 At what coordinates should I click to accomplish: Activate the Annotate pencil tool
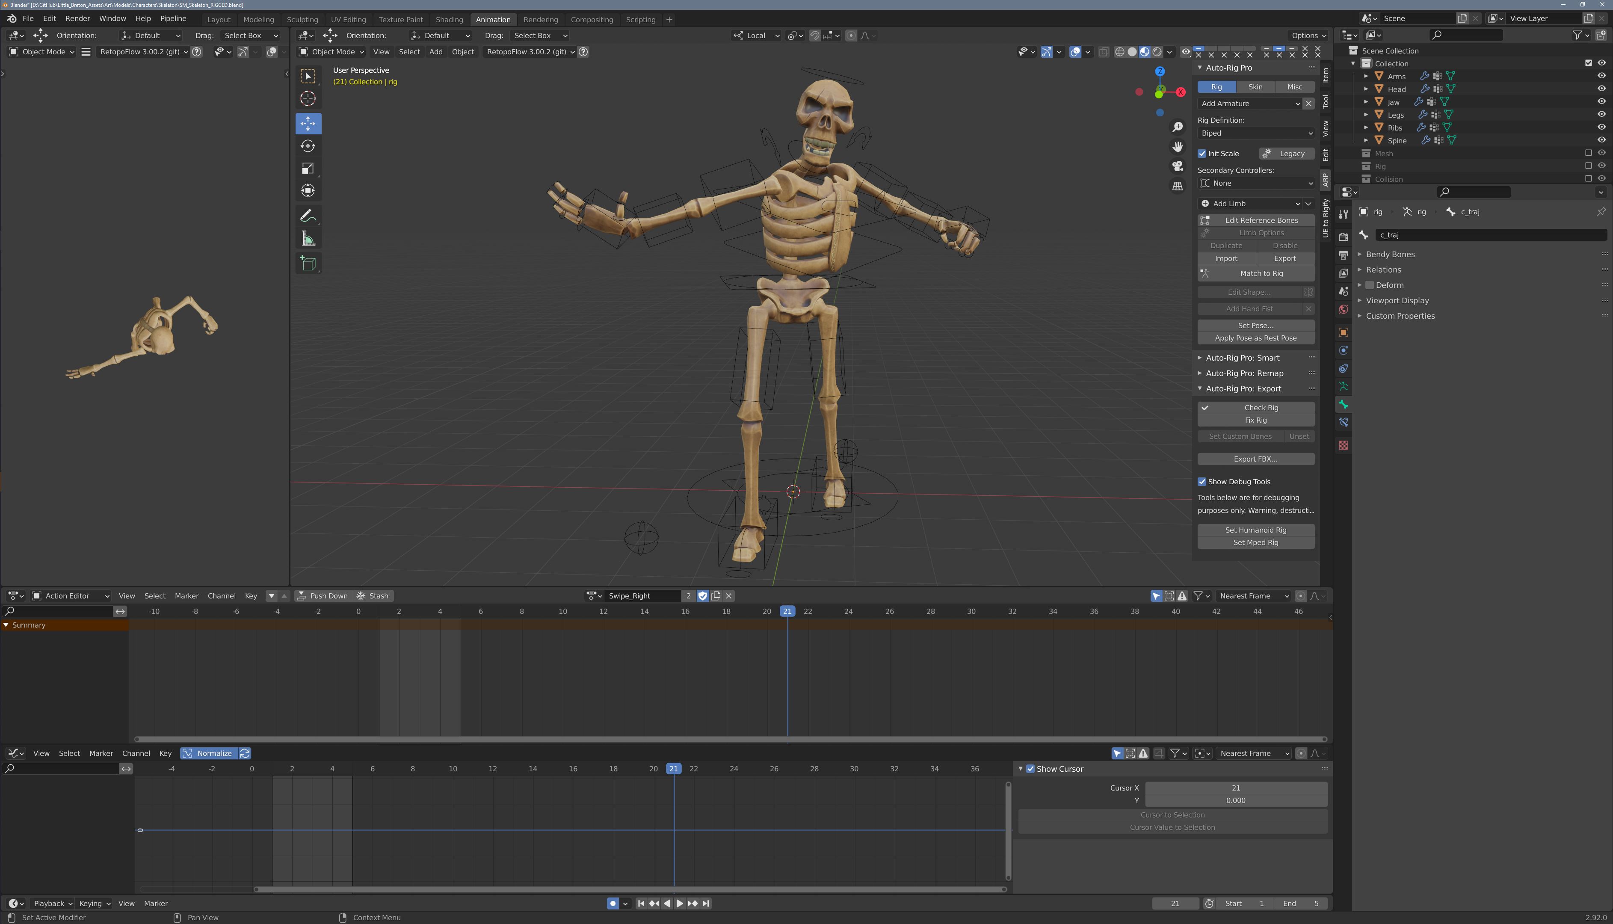point(308,216)
